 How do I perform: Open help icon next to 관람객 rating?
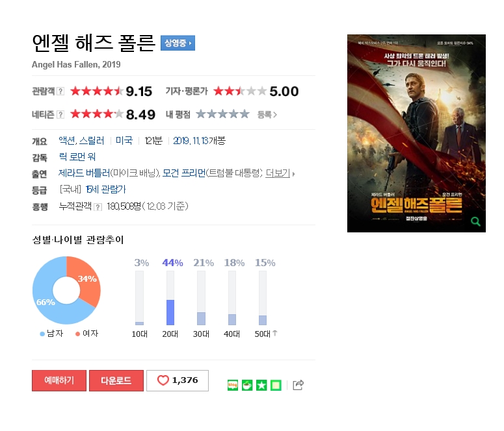pos(60,92)
